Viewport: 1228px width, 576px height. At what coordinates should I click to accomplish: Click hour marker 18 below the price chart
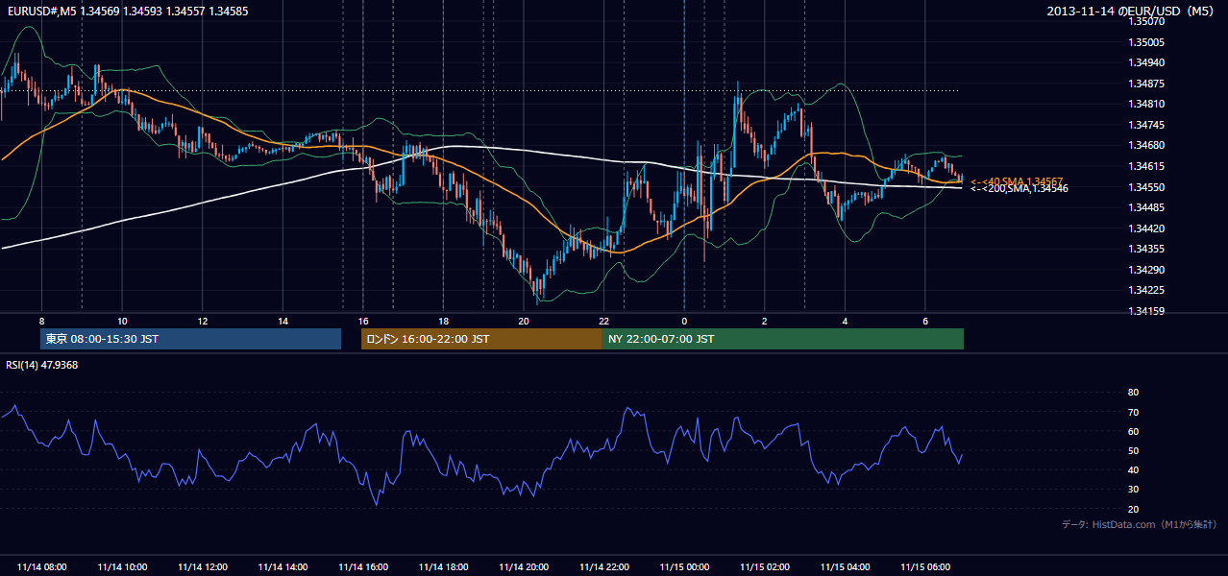coord(443,321)
